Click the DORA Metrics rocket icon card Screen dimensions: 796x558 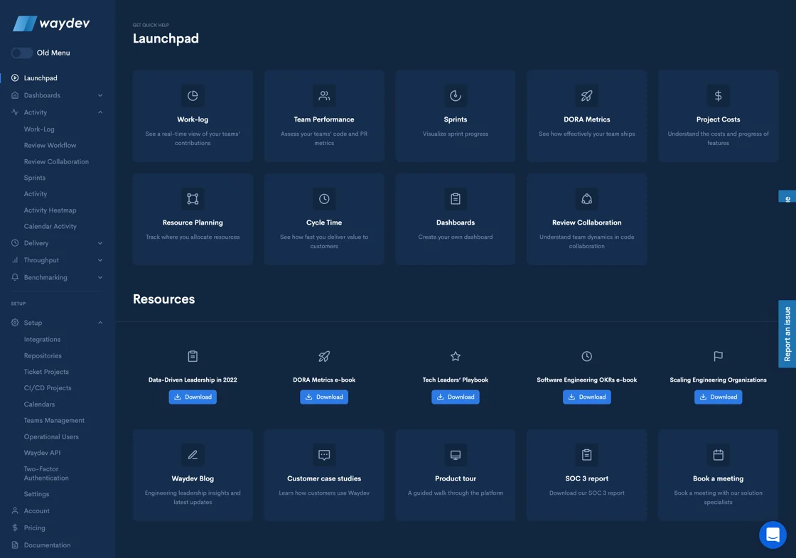(x=586, y=95)
